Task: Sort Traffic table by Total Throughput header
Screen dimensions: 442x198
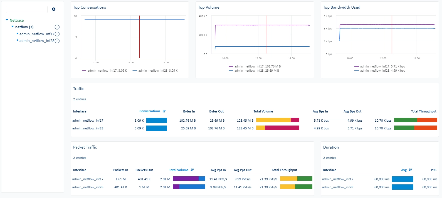Action: (x=424, y=111)
